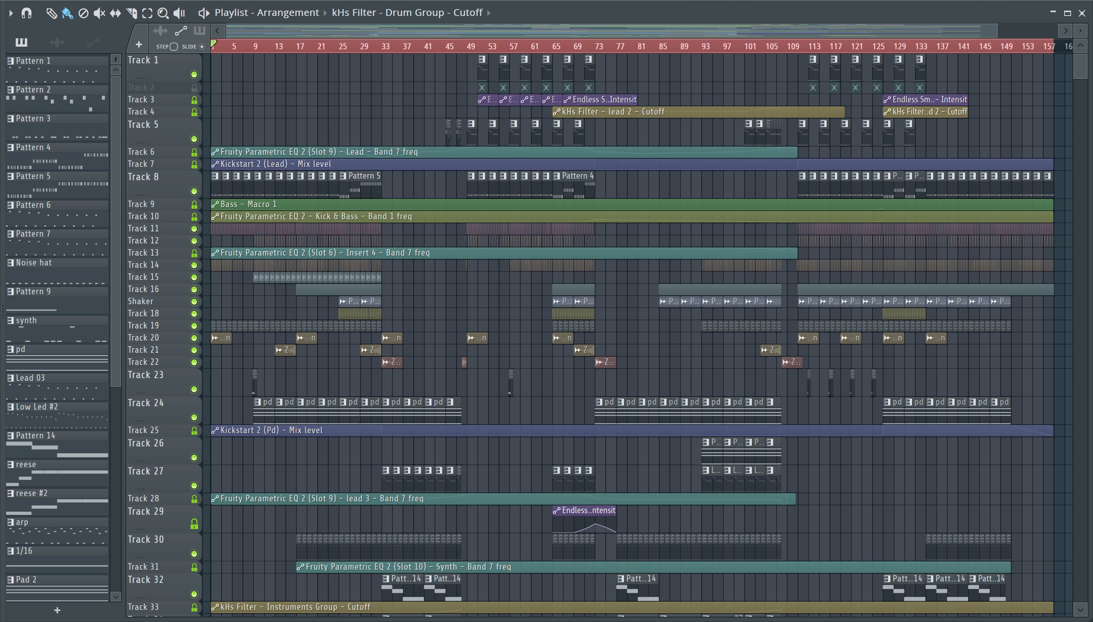
Task: Show automation clips in the picker panel
Action: pos(93,42)
